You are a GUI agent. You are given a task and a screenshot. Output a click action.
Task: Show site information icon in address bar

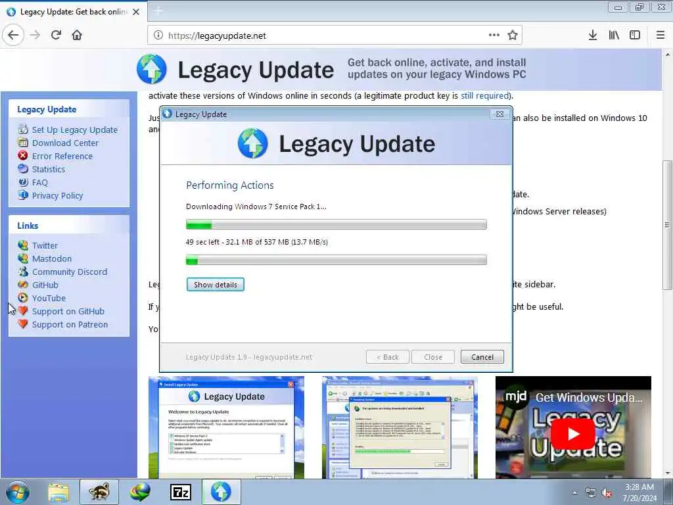click(x=158, y=36)
